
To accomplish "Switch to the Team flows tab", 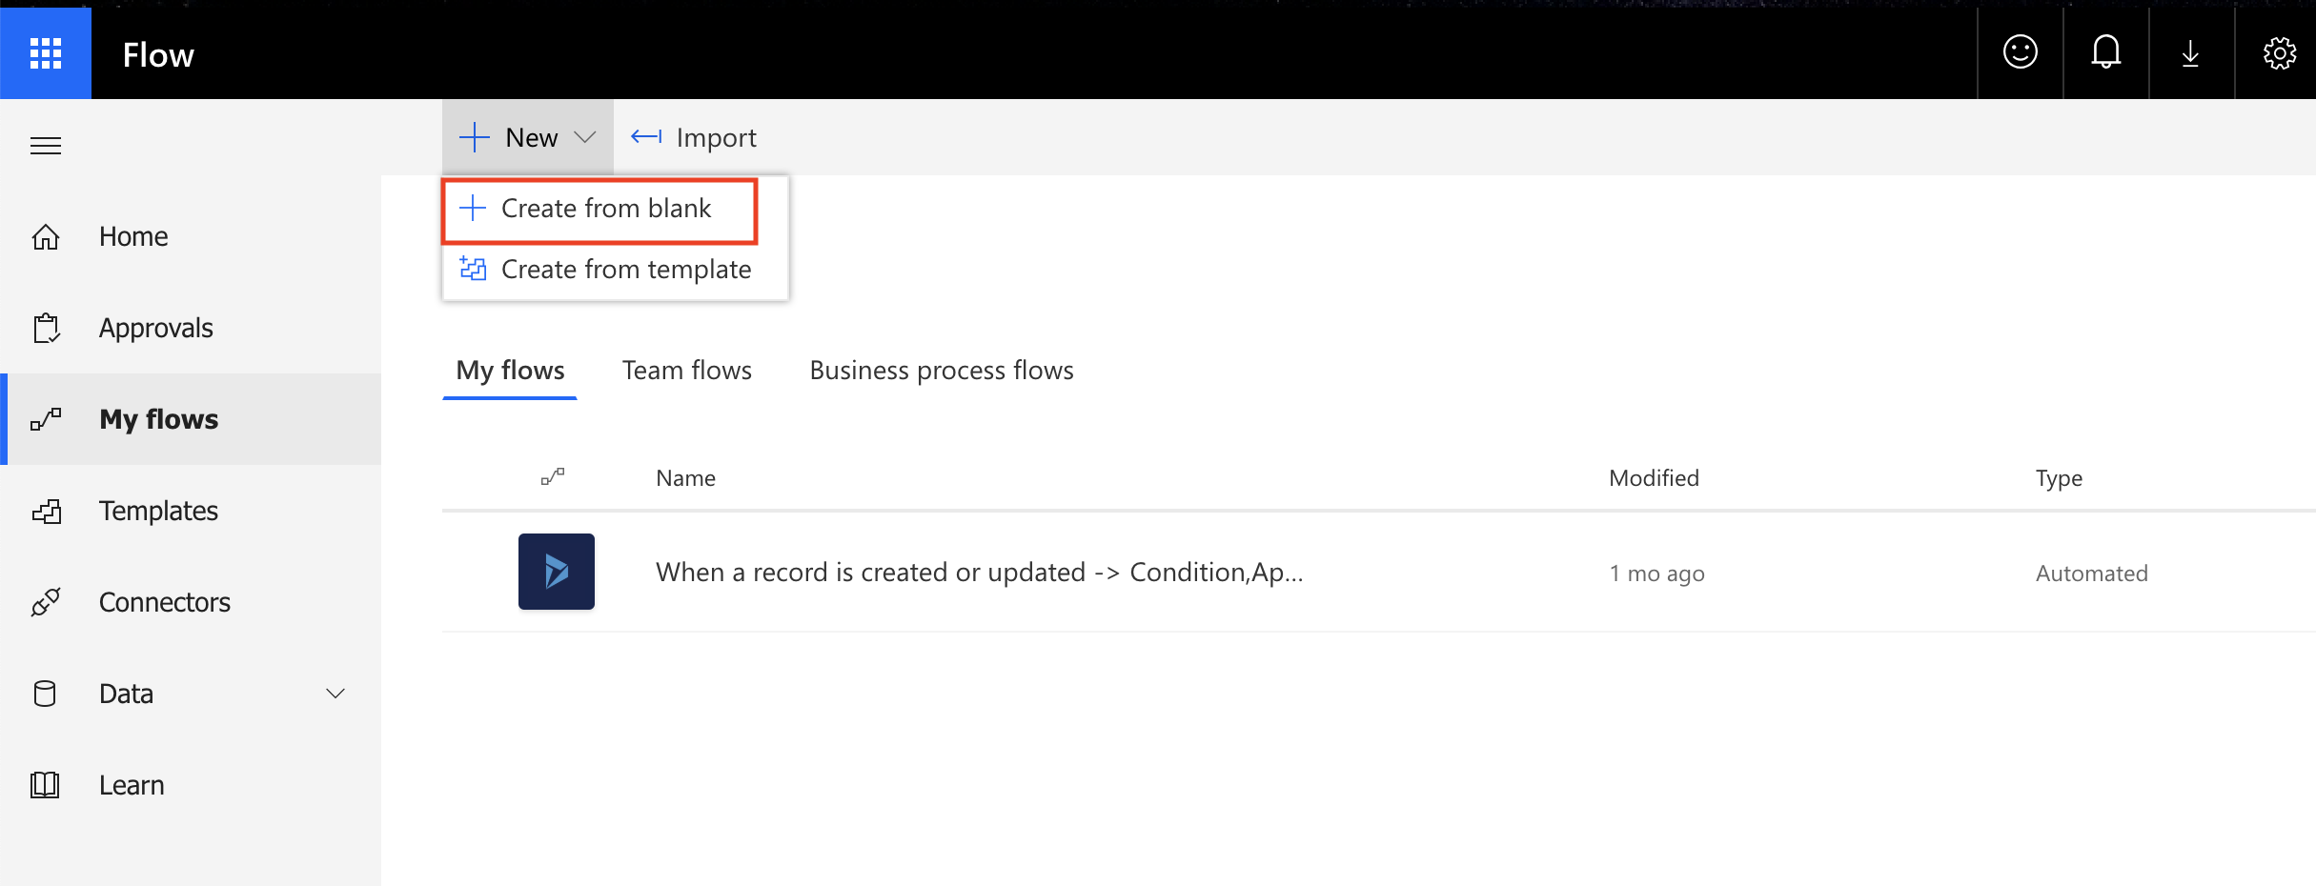I will tap(686, 371).
